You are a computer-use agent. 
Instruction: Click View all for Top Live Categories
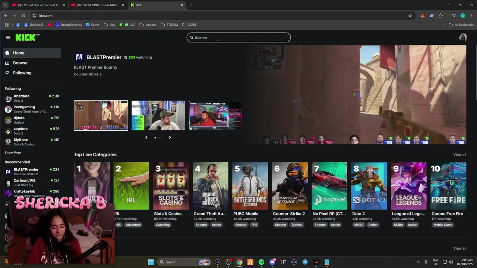click(x=459, y=154)
